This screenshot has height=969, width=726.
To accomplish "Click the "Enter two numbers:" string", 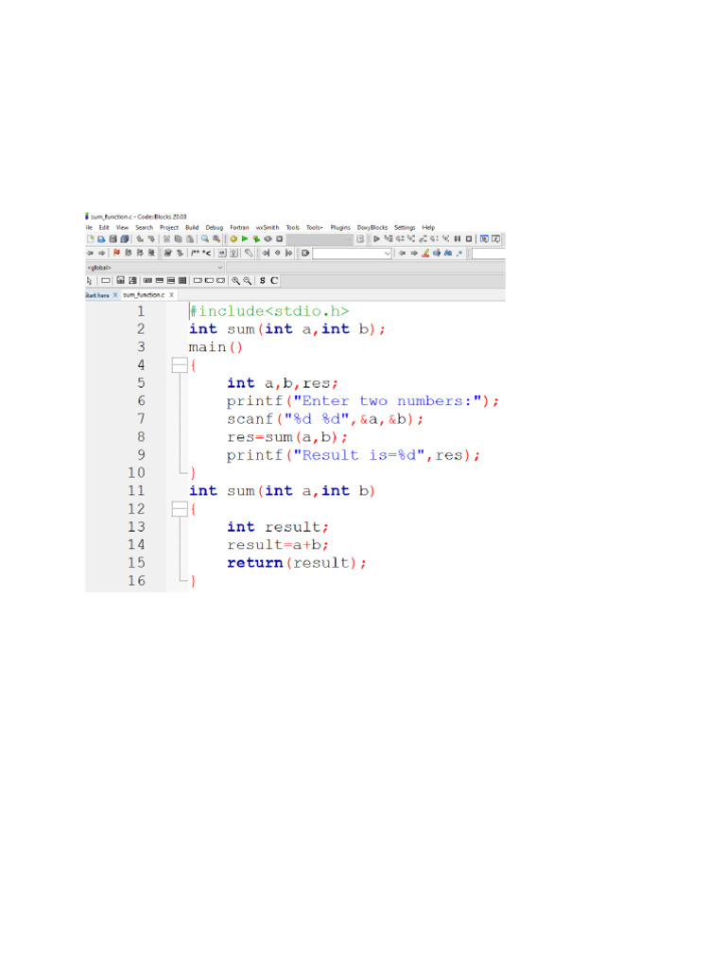I will (387, 401).
